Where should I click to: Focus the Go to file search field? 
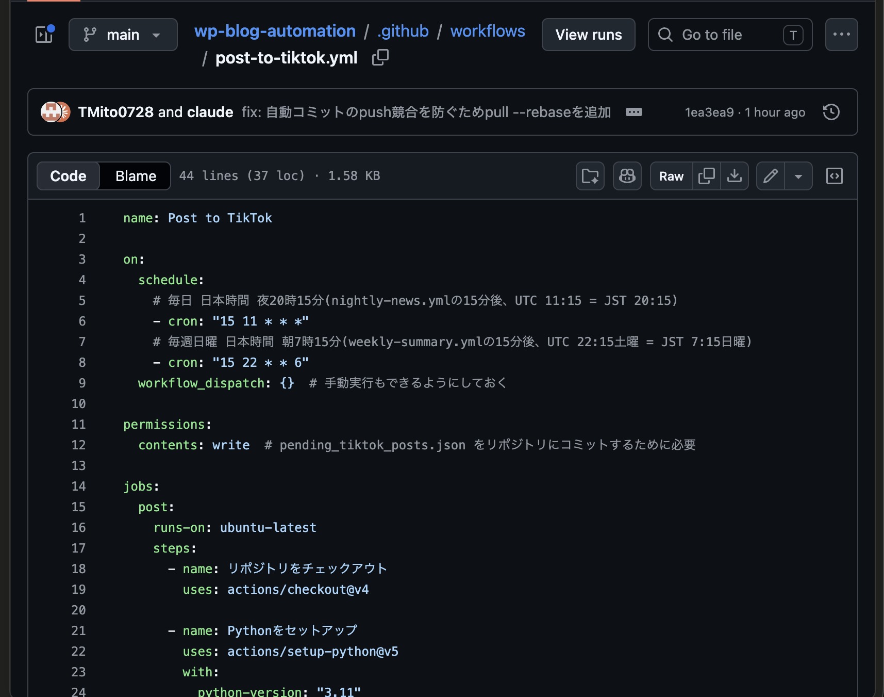tap(730, 35)
